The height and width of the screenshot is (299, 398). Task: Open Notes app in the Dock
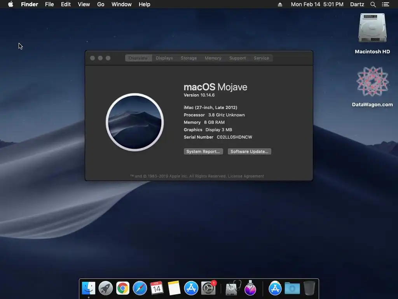coord(174,288)
